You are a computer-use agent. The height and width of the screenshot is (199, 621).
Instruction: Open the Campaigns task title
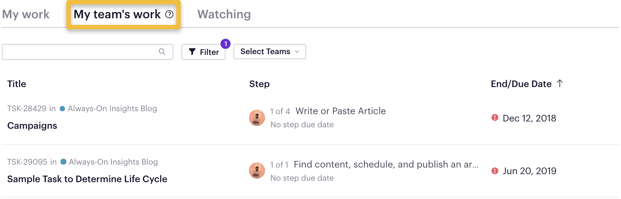click(32, 125)
